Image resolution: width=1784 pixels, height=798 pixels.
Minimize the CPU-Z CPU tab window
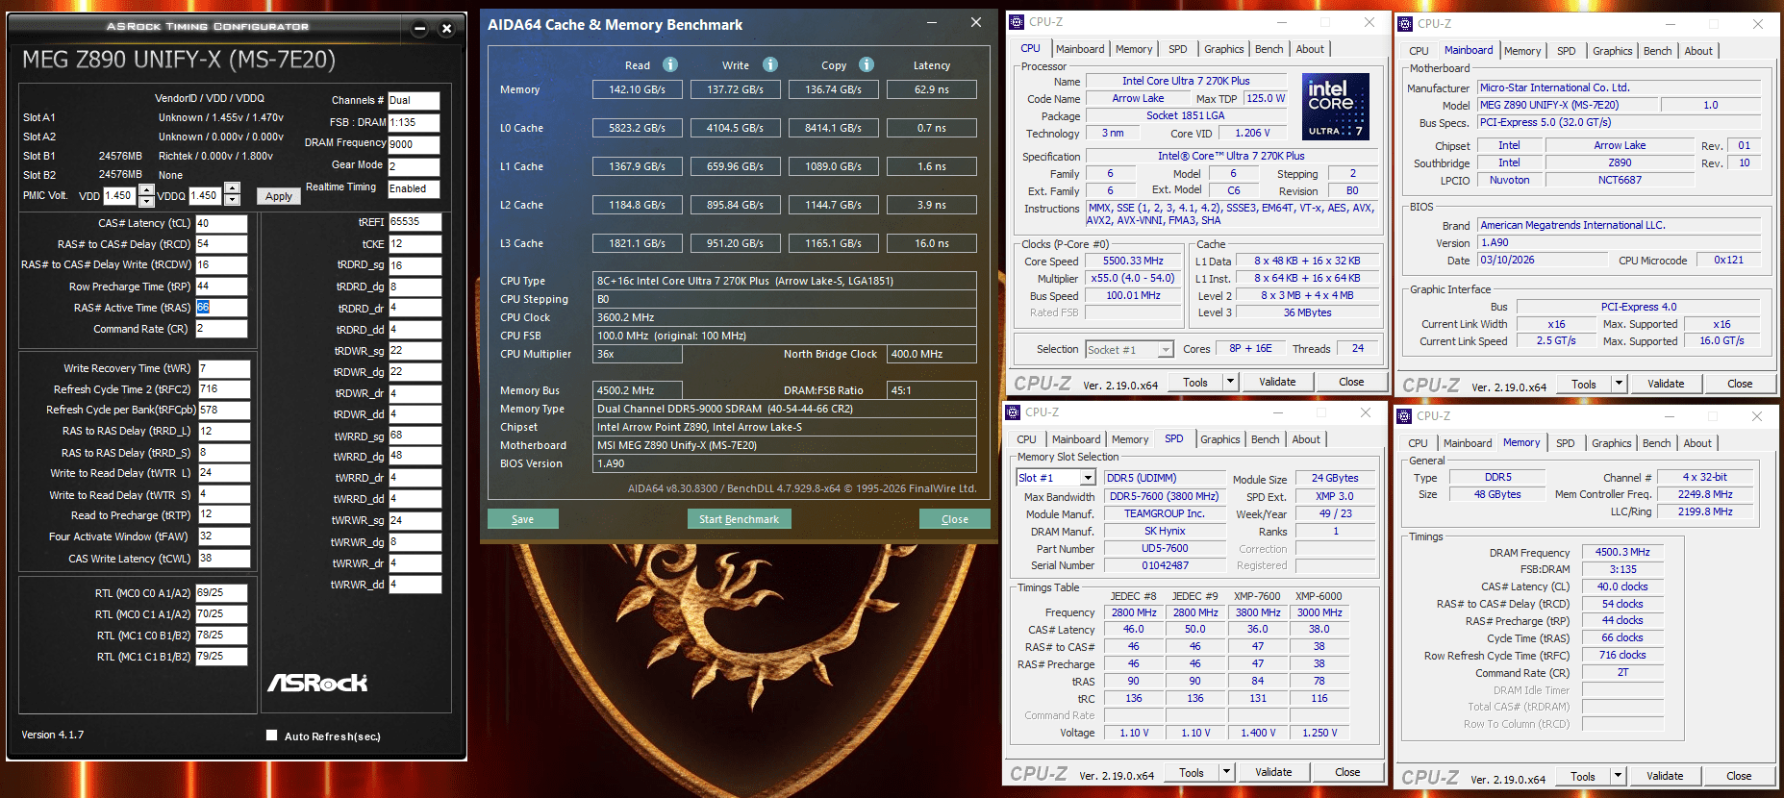1282,22
